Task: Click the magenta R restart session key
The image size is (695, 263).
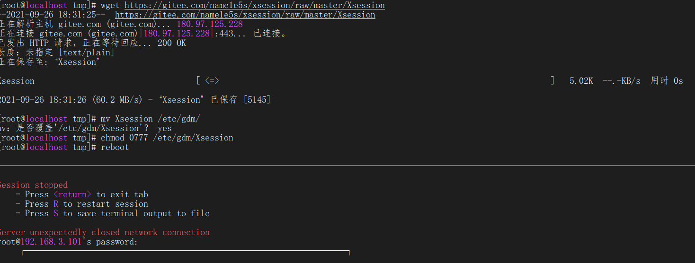Action: pyautogui.click(x=56, y=204)
